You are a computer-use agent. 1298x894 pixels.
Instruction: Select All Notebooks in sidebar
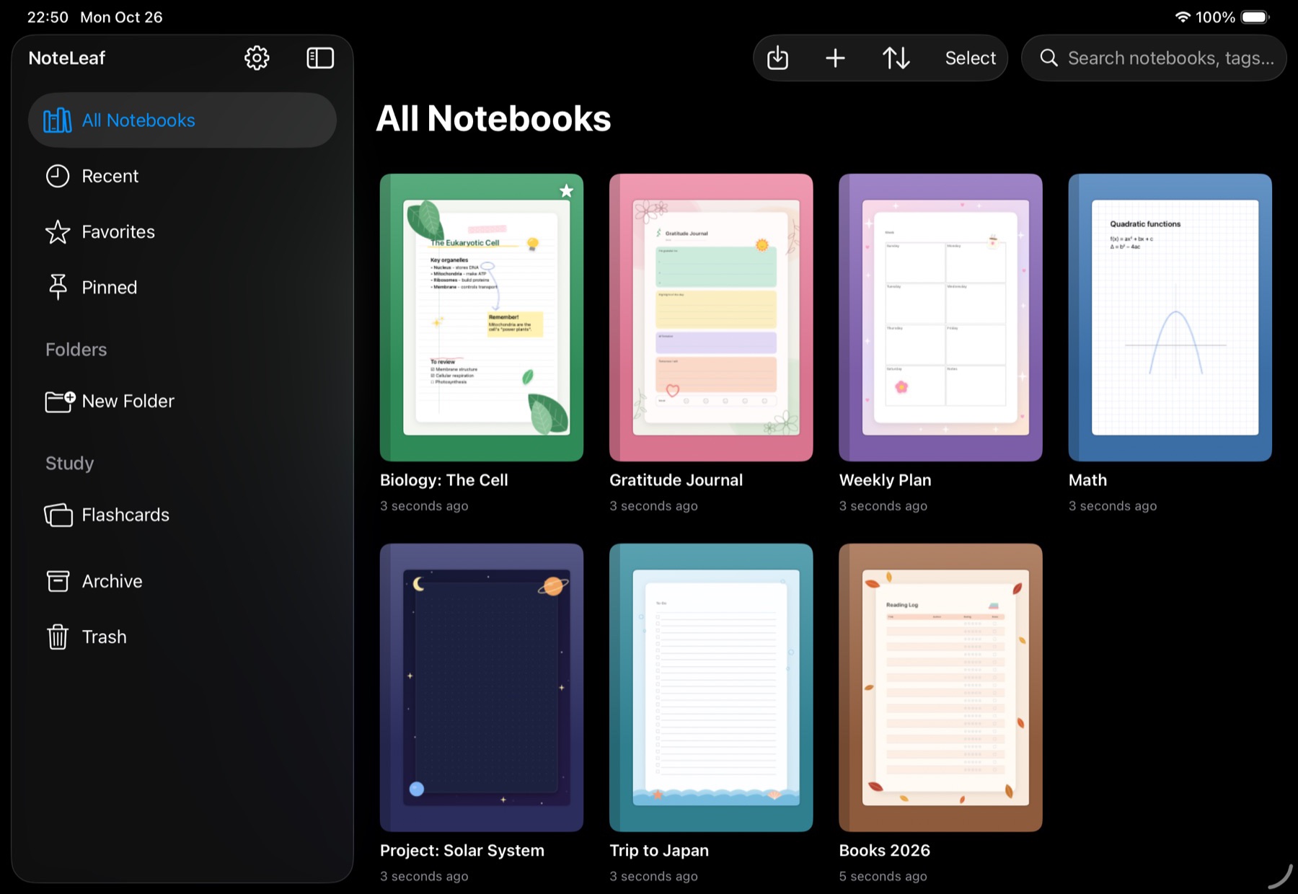coord(182,120)
